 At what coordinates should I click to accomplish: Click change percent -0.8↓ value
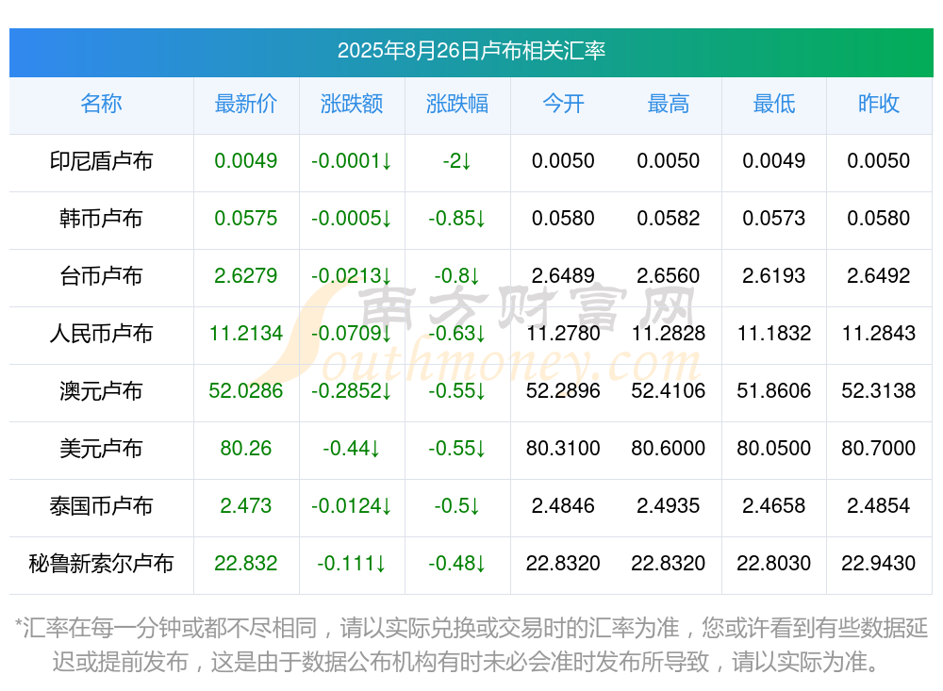pos(457,276)
